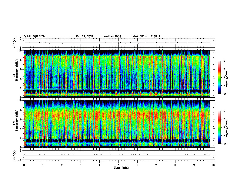This screenshot has height=185, width=240.
Task: Click the ch.1 frequency tick label "6"
Action: [x=21, y=69]
